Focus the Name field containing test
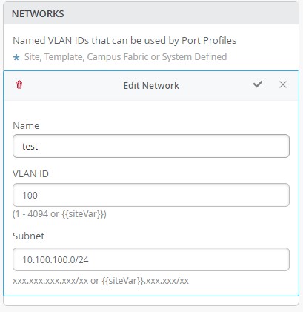The width and height of the screenshot is (303, 312). tap(151, 146)
